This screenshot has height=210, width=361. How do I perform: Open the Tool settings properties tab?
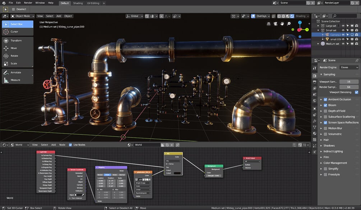[315, 68]
